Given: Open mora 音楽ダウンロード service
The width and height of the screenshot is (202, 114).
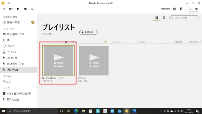Looking at the screenshot, I should pyautogui.click(x=19, y=93).
